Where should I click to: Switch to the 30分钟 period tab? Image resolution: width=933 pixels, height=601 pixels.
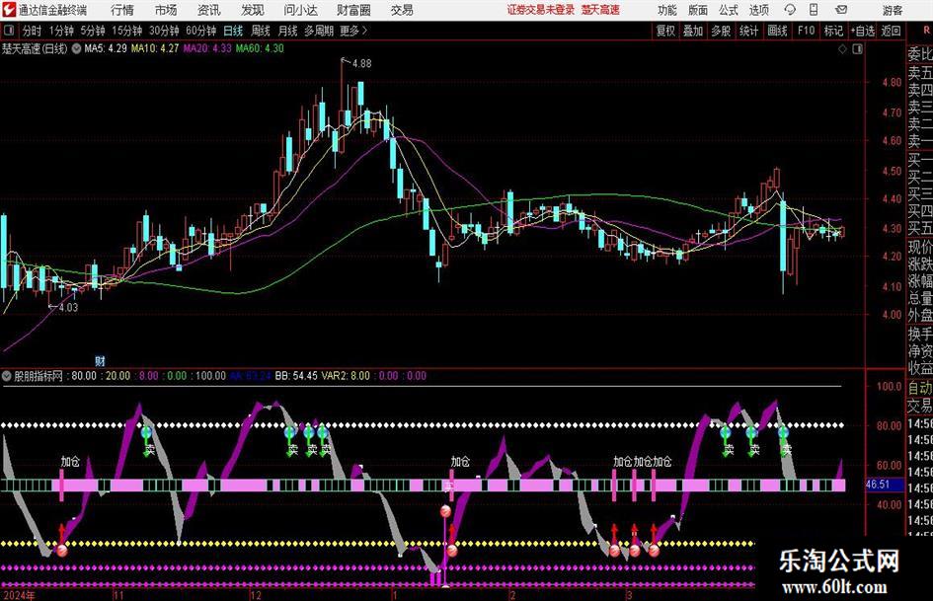pyautogui.click(x=164, y=31)
